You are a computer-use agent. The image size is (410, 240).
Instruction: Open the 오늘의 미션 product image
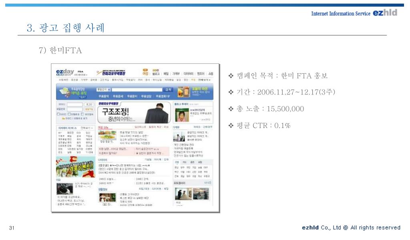coord(184,92)
